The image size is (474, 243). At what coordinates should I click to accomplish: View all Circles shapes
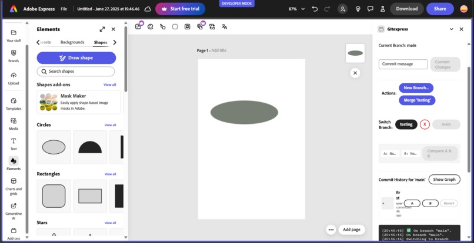tap(111, 125)
